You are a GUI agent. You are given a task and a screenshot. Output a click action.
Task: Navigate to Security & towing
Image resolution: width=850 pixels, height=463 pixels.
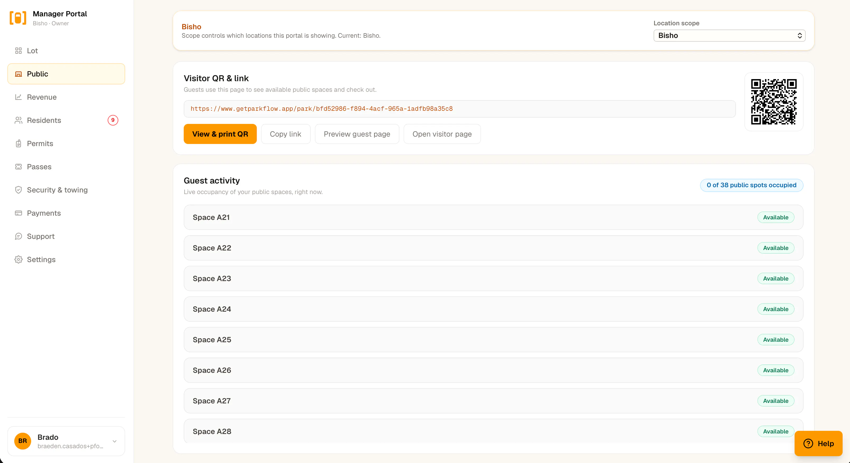tap(66, 190)
